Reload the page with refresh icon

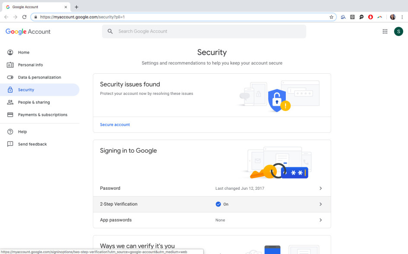tap(24, 17)
